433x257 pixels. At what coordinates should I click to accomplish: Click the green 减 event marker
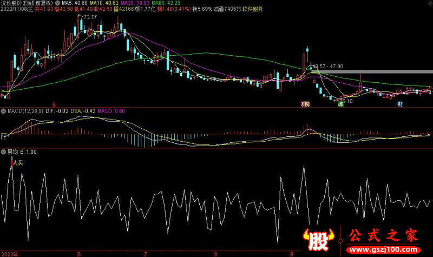click(341, 104)
